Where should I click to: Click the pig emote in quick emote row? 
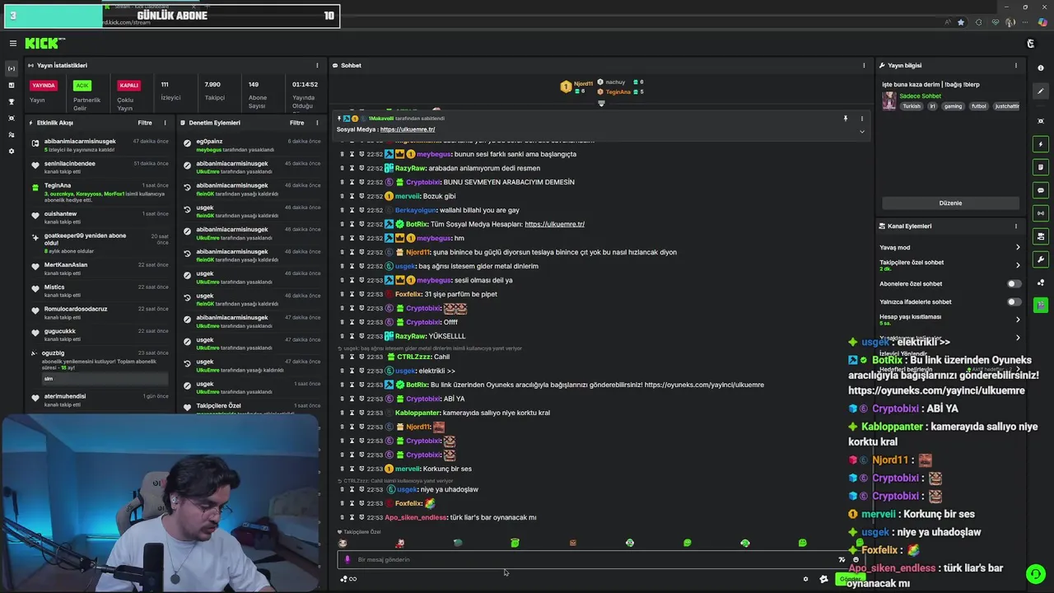(x=400, y=543)
